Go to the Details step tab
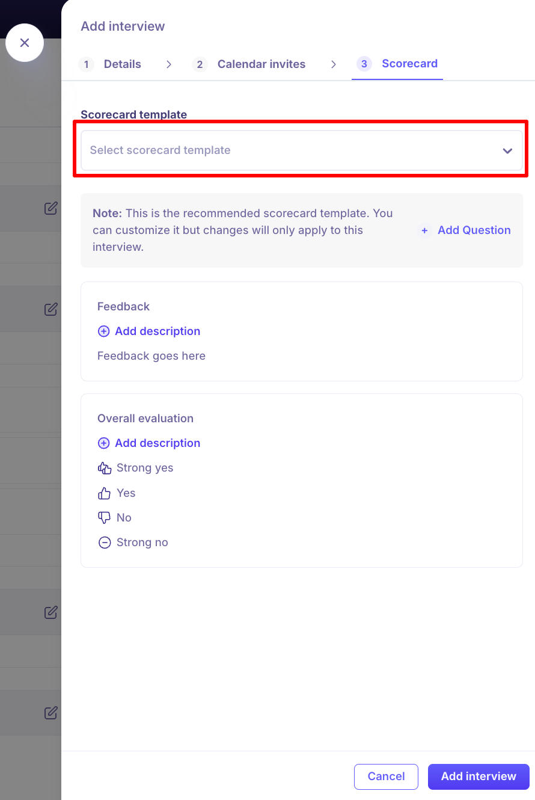Image resolution: width=535 pixels, height=800 pixels. tap(122, 64)
